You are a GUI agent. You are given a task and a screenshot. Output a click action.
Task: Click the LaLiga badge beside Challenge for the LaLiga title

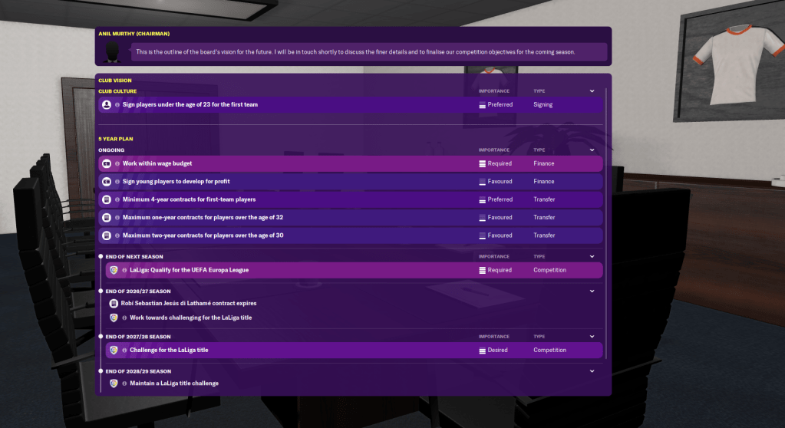(x=114, y=350)
